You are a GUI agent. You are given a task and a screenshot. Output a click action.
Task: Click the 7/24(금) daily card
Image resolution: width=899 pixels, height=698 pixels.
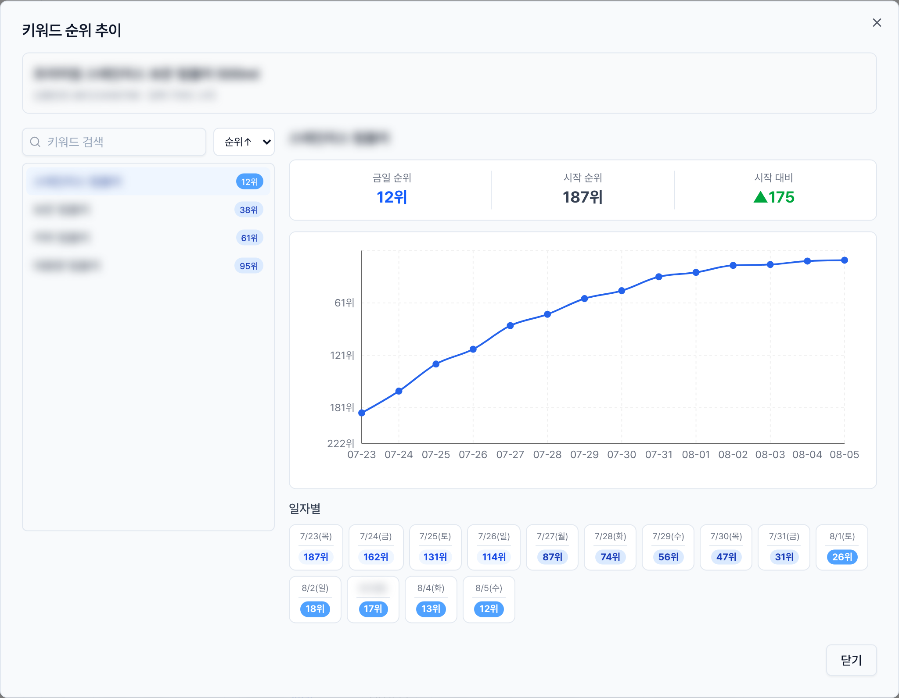376,547
